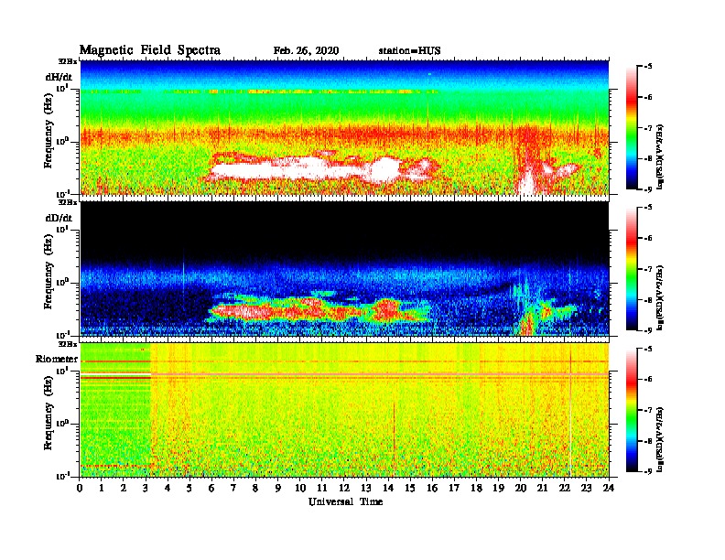The height and width of the screenshot is (560, 725).
Task: Click the -6 label on Riometer color scale
Action: point(648,380)
